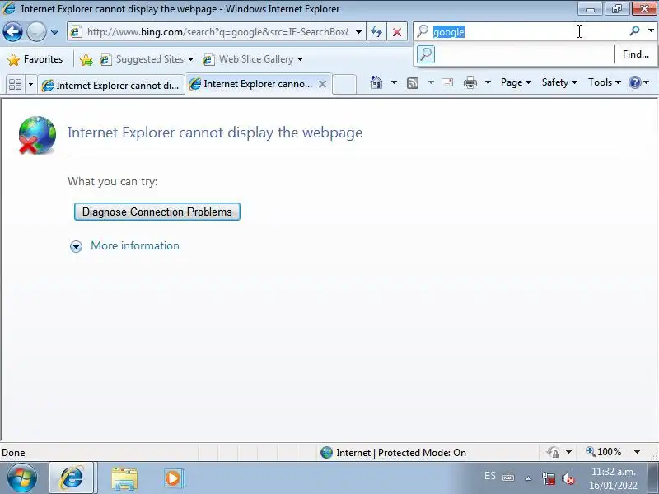Click the network connection tray icon
The image size is (659, 494).
click(x=548, y=478)
